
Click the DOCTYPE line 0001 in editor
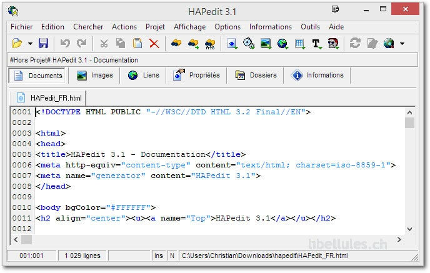(x=173, y=112)
